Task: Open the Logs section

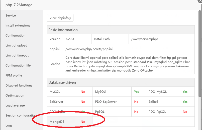Action: pyautogui.click(x=9, y=125)
